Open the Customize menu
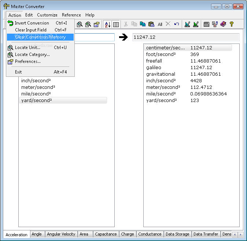Image resolution: width=247 pixels, height=241 pixels. (47, 15)
